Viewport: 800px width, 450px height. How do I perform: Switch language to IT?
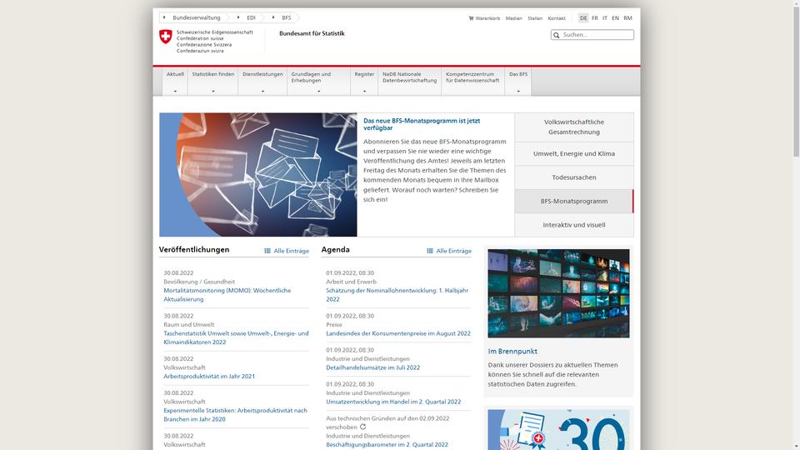point(605,18)
